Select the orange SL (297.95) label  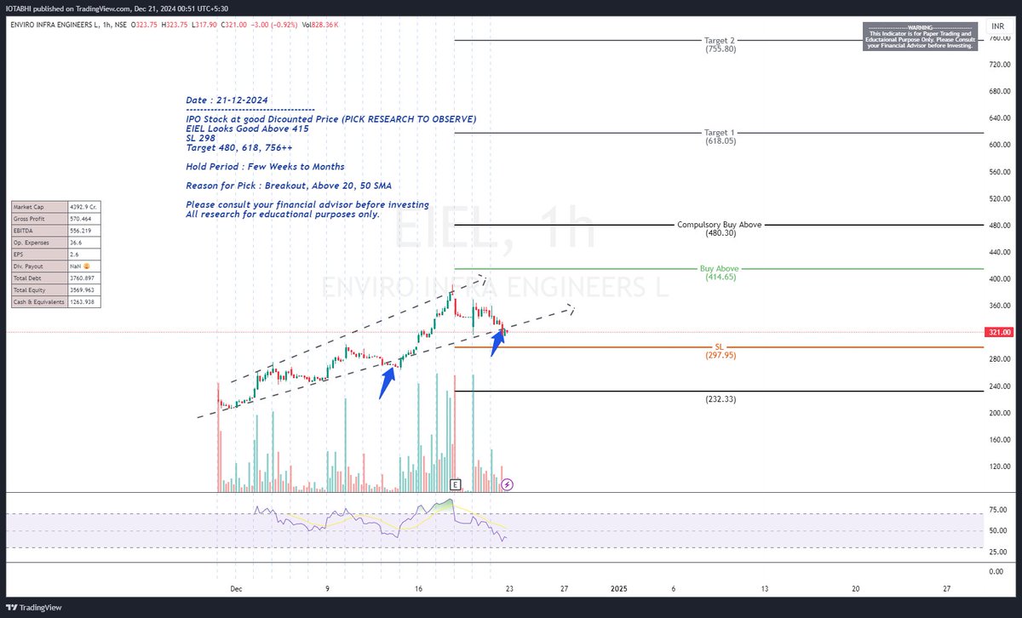[x=720, y=352]
